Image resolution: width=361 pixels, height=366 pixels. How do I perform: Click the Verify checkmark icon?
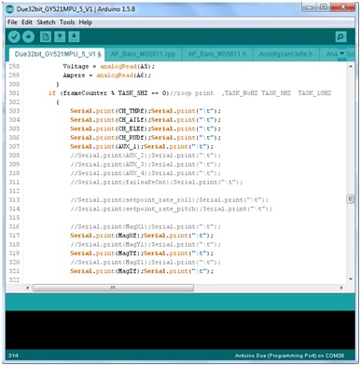tap(14, 37)
